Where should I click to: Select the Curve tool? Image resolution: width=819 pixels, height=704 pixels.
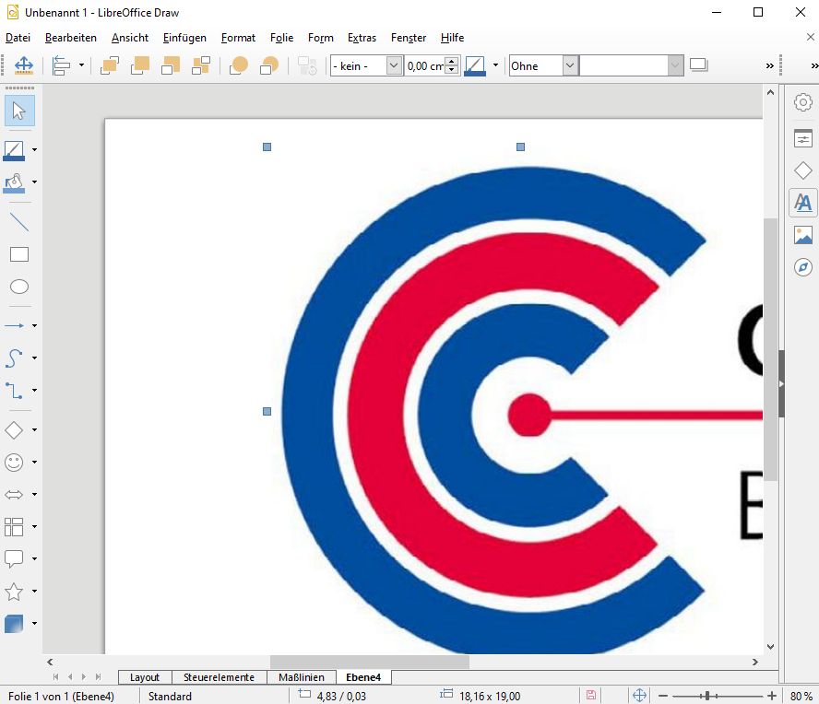tap(14, 358)
